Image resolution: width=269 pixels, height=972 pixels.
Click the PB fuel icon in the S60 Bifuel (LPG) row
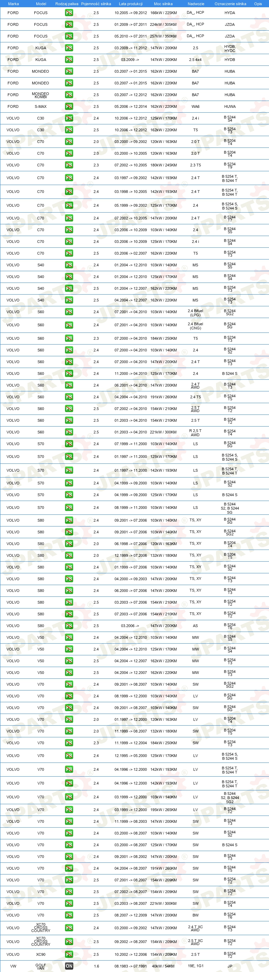tap(69, 312)
